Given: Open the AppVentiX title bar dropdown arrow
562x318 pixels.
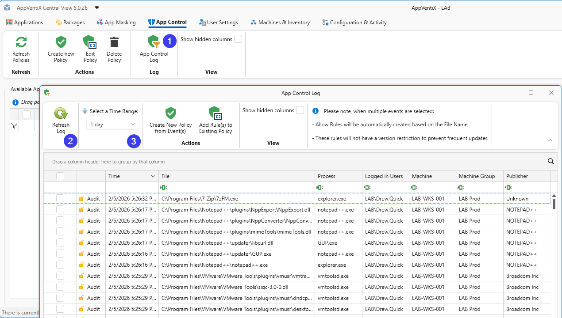Looking at the screenshot, I should pos(97,8).
